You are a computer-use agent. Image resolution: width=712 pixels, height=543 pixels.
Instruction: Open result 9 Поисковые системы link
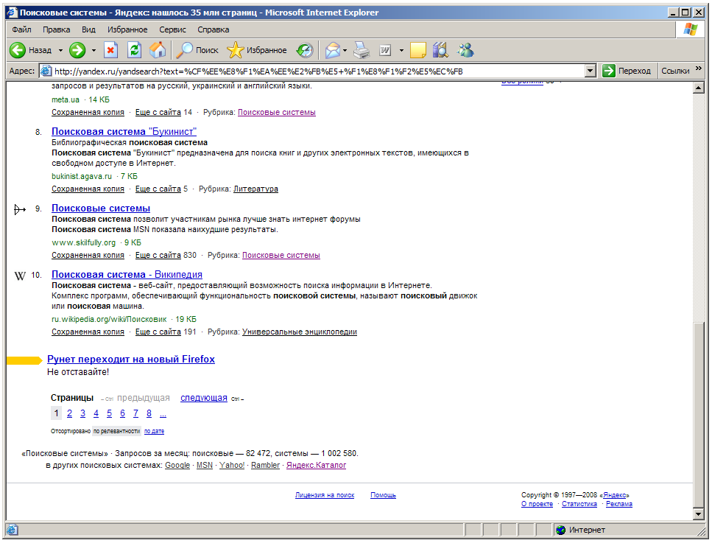(x=101, y=208)
